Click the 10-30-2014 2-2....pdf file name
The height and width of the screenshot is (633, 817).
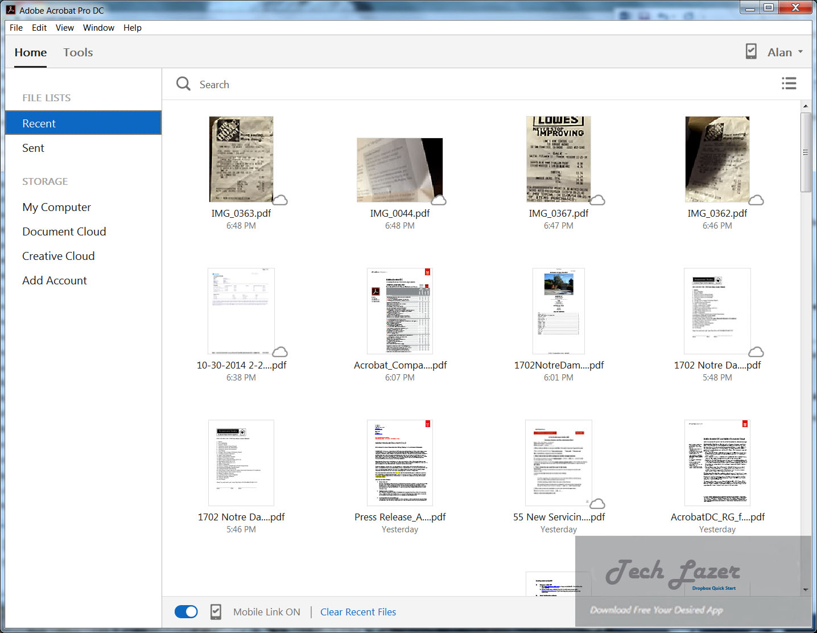tap(241, 365)
